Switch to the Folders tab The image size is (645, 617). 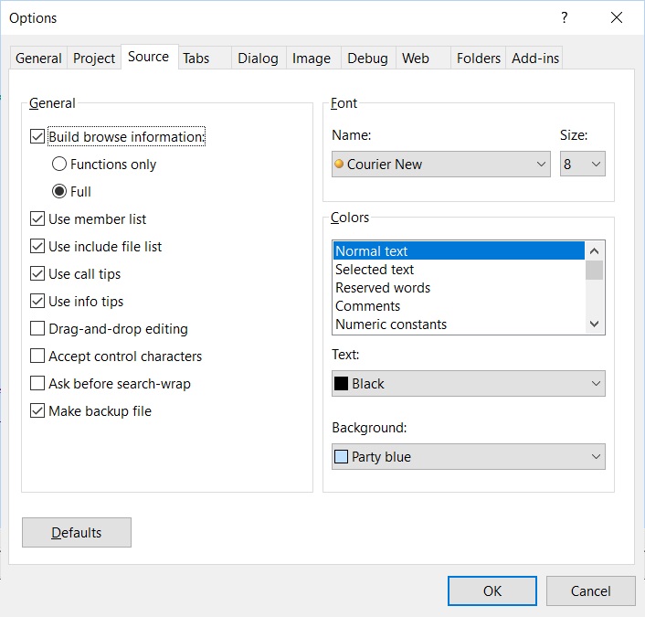479,58
